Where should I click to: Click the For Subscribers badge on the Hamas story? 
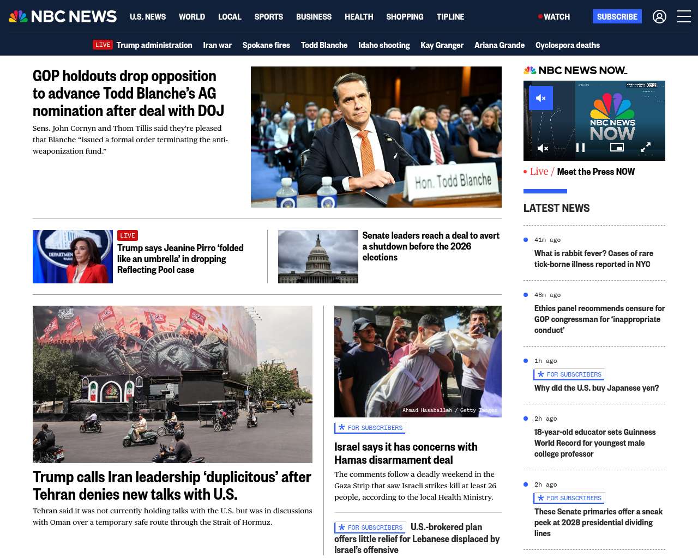(x=370, y=428)
